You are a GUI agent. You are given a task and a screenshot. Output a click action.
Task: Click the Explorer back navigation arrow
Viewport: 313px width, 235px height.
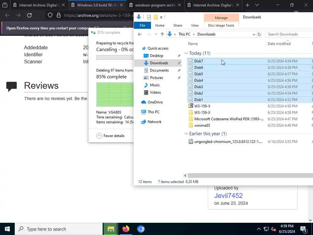pyautogui.click(x=140, y=34)
